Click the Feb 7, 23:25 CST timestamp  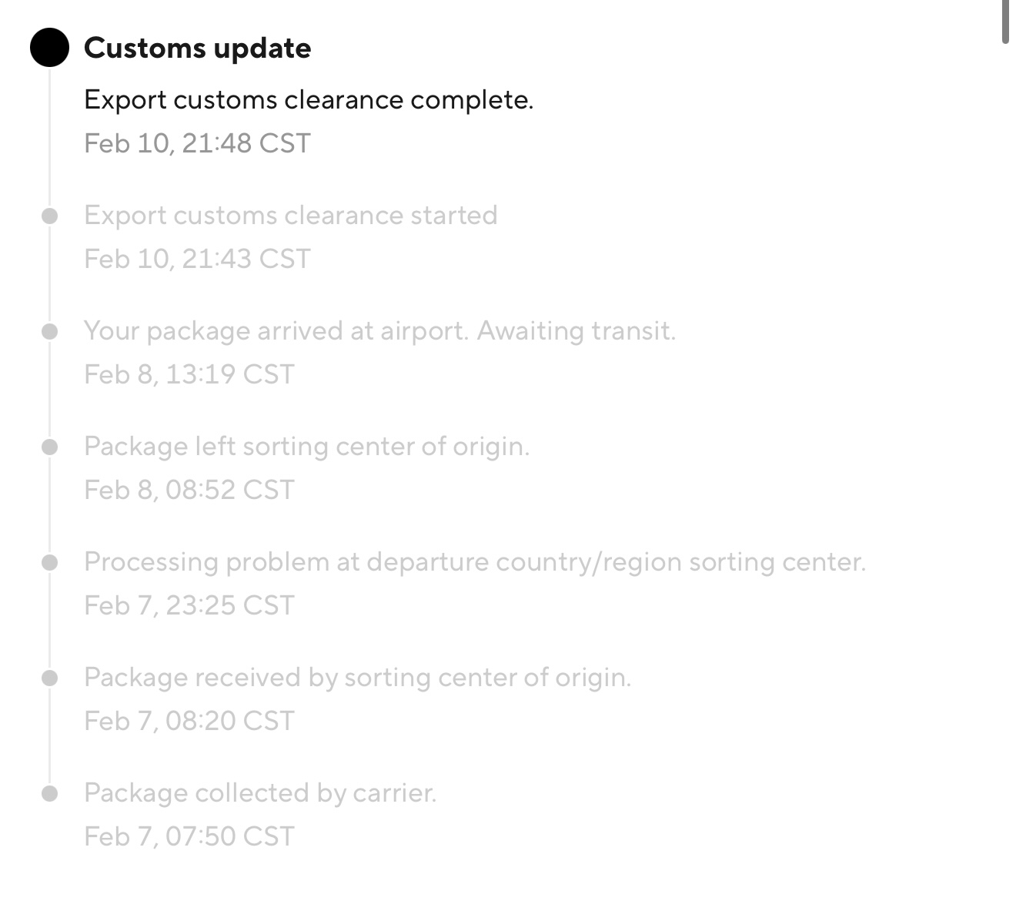click(x=189, y=605)
